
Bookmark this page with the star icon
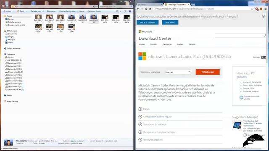click(252, 9)
